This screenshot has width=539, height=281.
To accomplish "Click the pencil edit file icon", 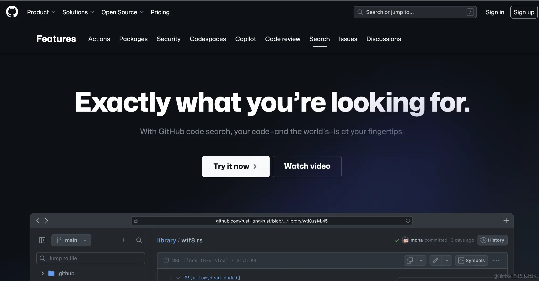I will 436,260.
